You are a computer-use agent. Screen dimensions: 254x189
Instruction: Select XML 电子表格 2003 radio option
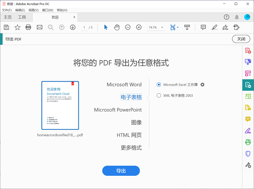click(x=159, y=95)
